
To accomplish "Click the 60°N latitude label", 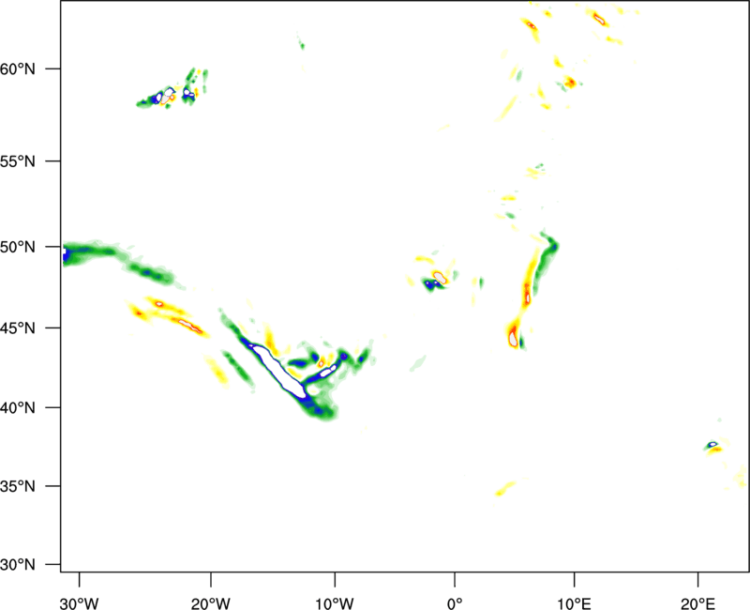I will click(x=18, y=69).
